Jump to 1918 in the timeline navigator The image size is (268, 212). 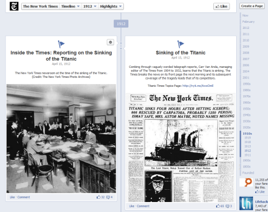pos(247,142)
